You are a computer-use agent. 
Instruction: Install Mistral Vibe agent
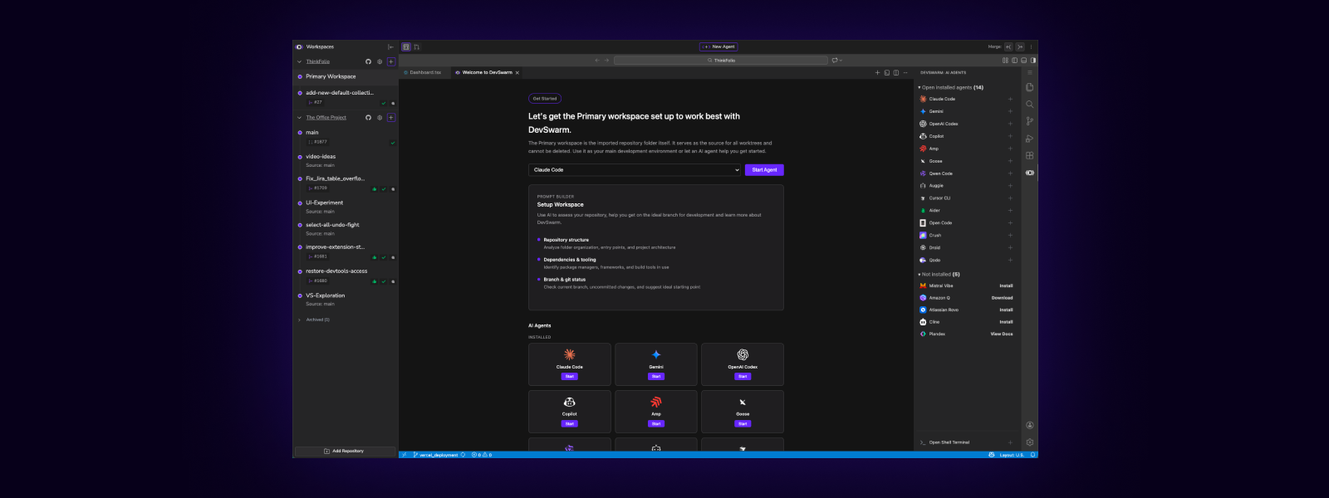1006,286
